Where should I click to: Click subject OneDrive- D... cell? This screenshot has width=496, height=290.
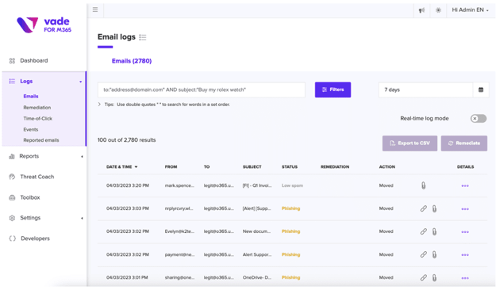257,277
